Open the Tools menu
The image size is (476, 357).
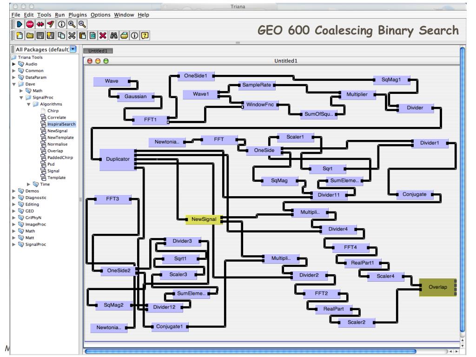(x=44, y=14)
